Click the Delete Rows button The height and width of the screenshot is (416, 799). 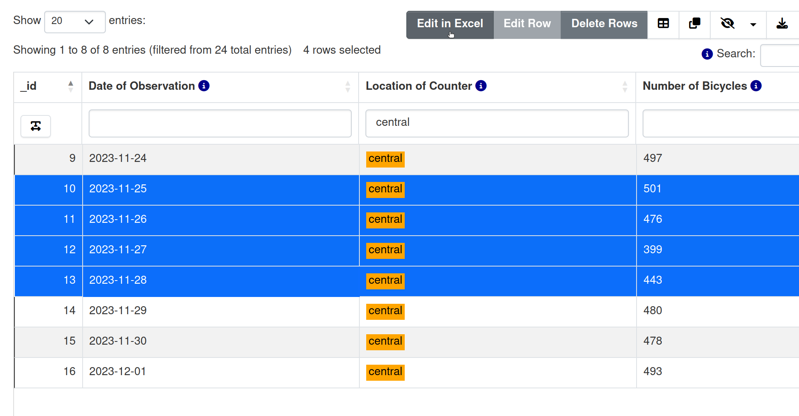[x=604, y=23]
